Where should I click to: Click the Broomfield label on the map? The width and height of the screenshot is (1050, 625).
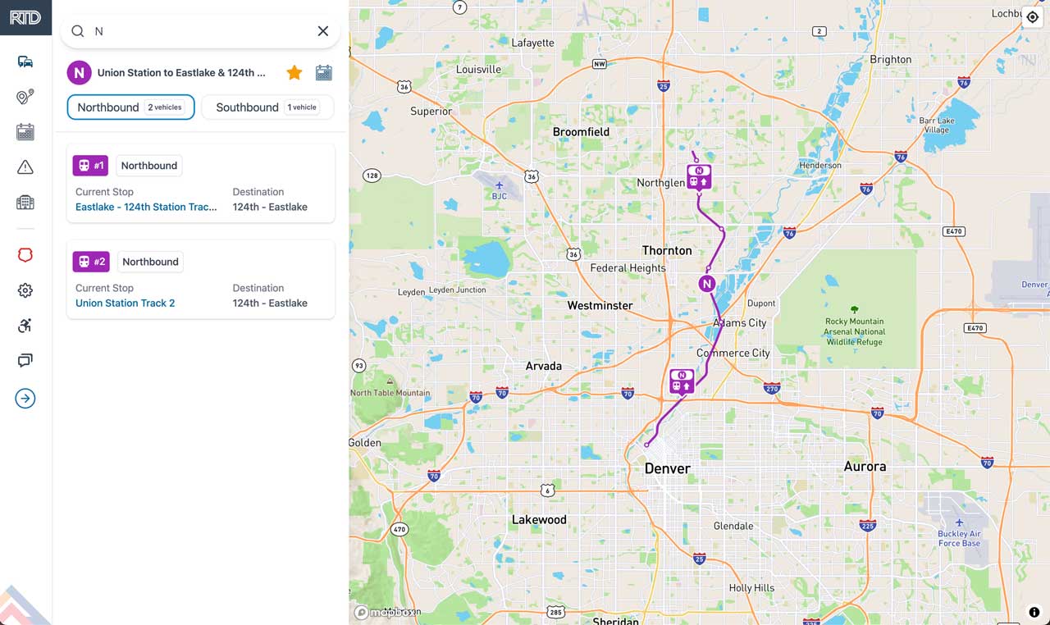click(581, 131)
